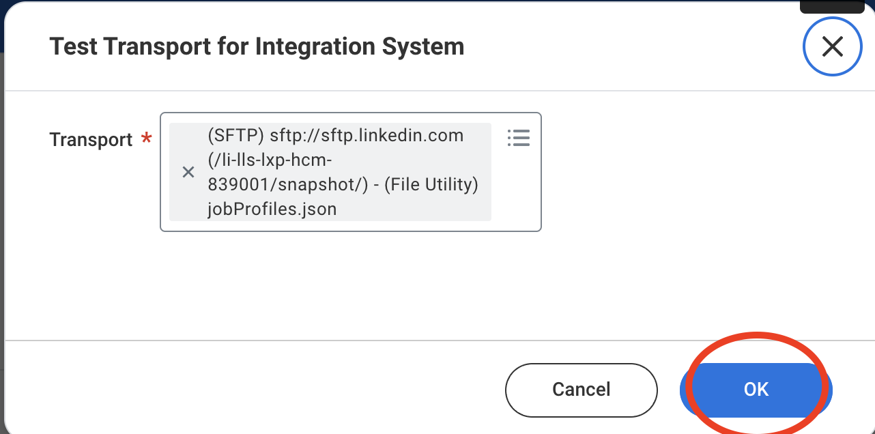Screen dimensions: 875x434
Task: Select the jobProfiles.json text in the chip
Action: point(272,209)
